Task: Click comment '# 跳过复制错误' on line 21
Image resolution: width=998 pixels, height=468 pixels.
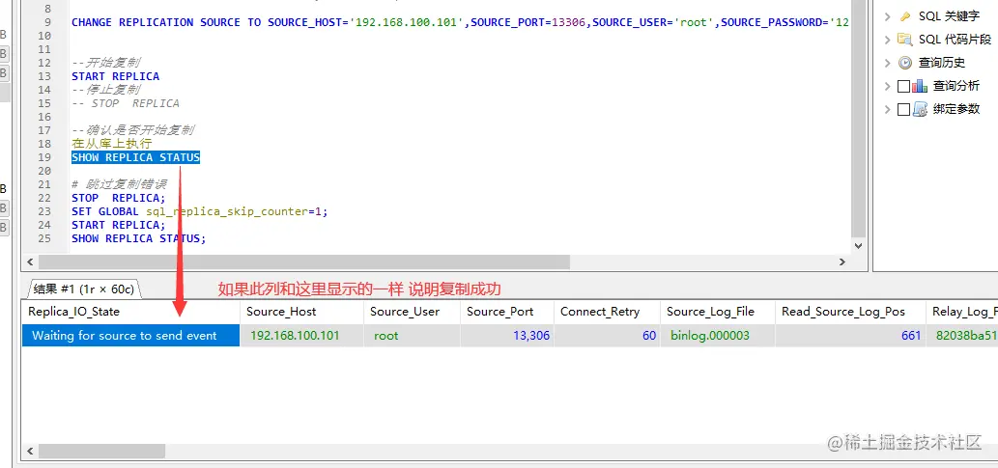Action: [119, 184]
